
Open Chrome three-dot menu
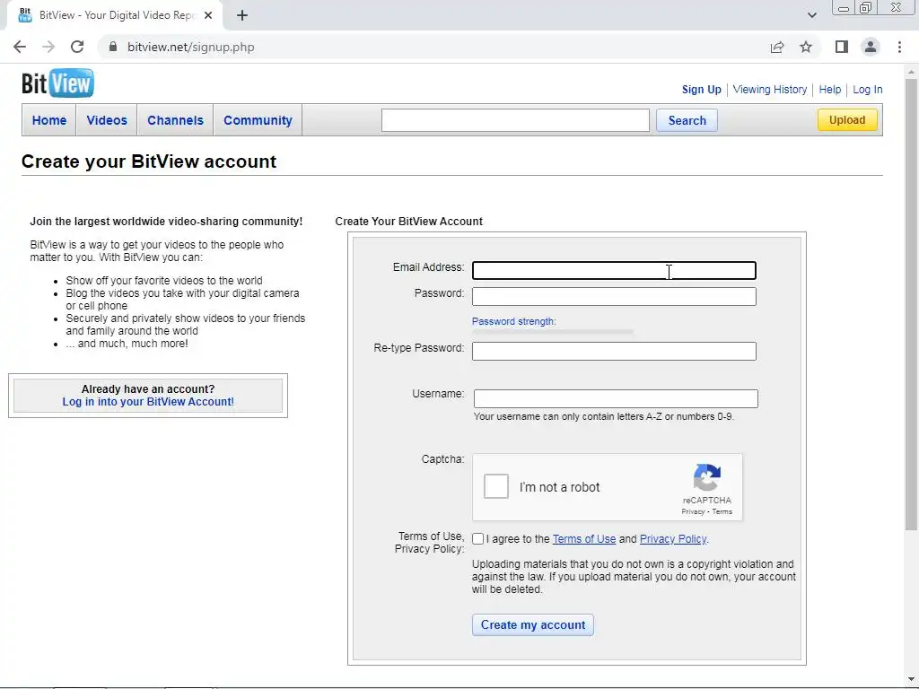click(x=899, y=47)
